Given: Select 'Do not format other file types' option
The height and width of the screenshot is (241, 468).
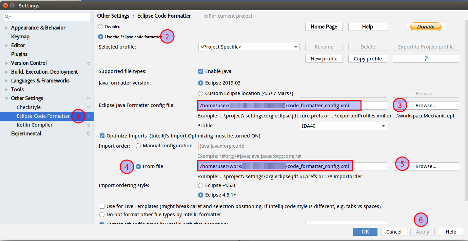Looking at the screenshot, I should pos(102,215).
